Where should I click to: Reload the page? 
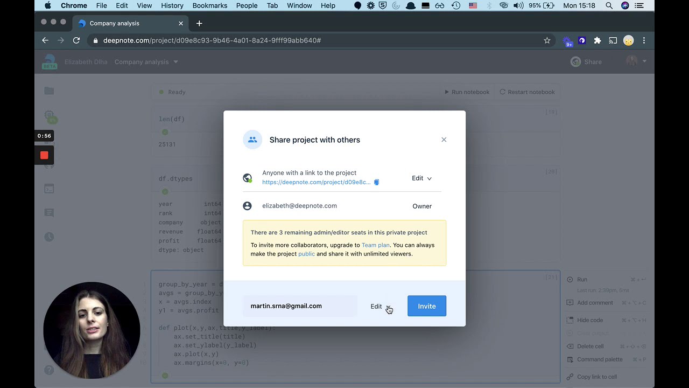pos(76,40)
